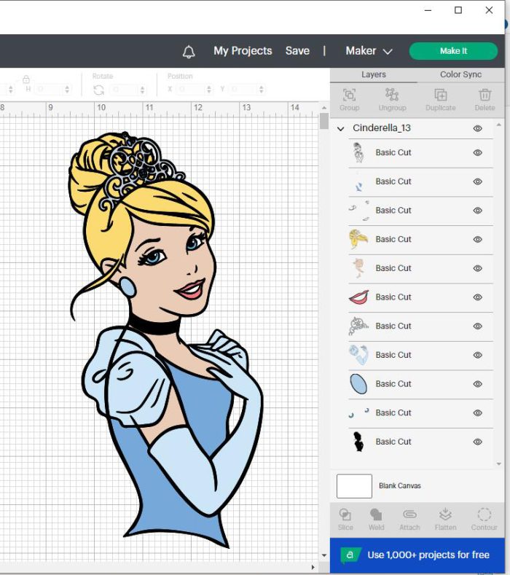The image size is (510, 575).
Task: Click the Rotate input field
Action: [x=125, y=90]
